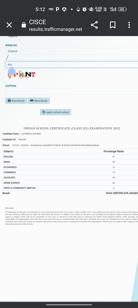Click the Print Result button
Image resolution: width=138 pixels, height=308 pixels.
tap(16, 101)
